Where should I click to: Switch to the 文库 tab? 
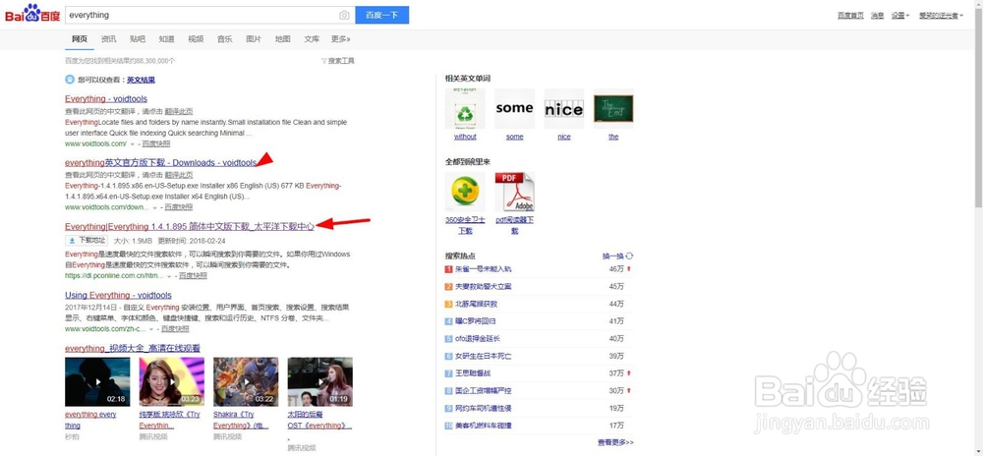click(312, 39)
